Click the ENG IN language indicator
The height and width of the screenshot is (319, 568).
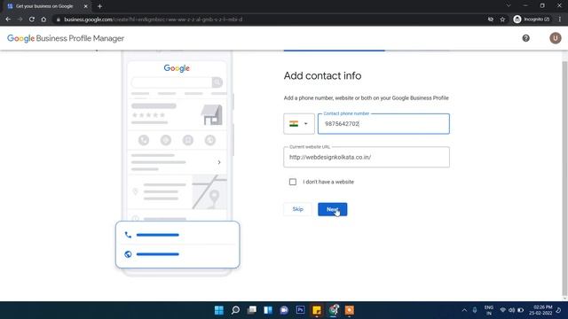489,310
